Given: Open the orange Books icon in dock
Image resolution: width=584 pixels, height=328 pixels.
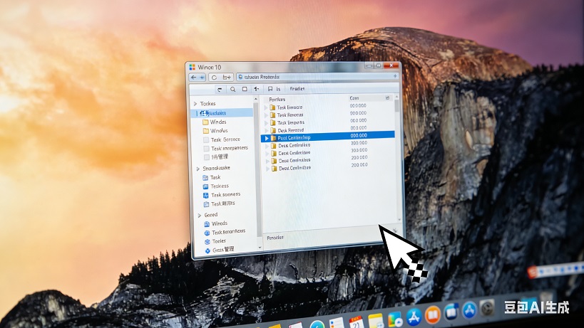Looking at the screenshot, I should pyautogui.click(x=432, y=315).
